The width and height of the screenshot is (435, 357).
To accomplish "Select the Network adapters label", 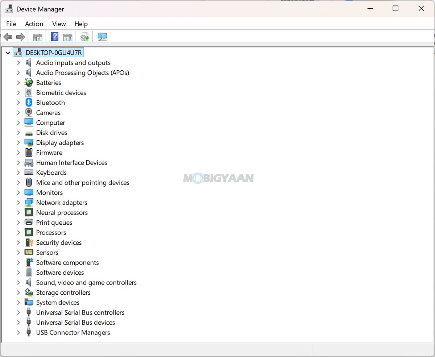I will pos(62,203).
